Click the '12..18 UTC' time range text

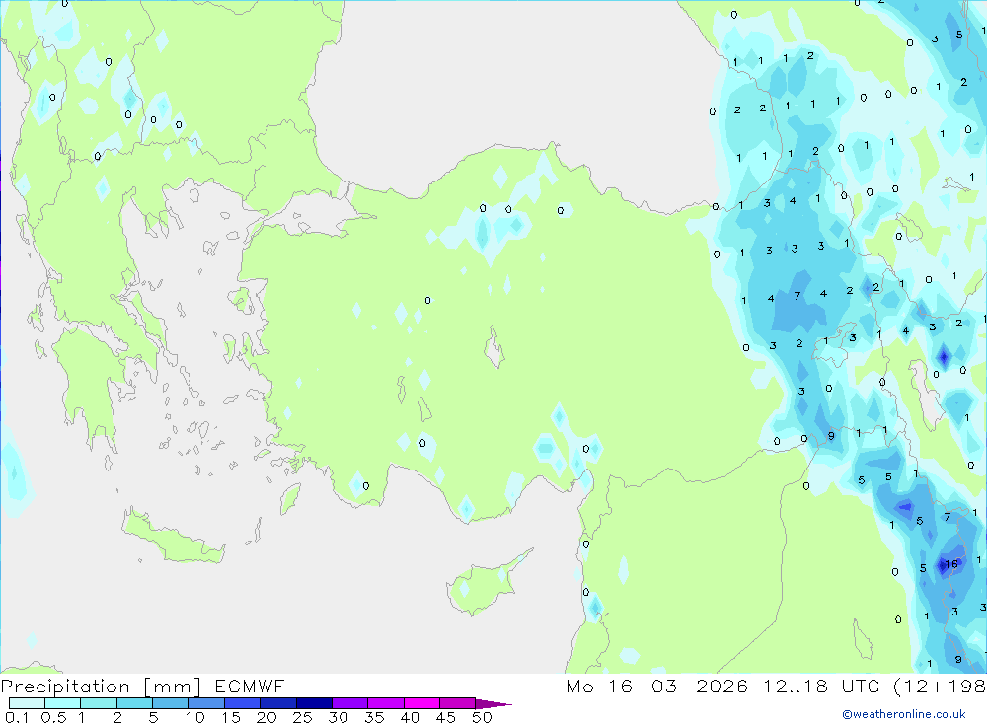tap(821, 686)
